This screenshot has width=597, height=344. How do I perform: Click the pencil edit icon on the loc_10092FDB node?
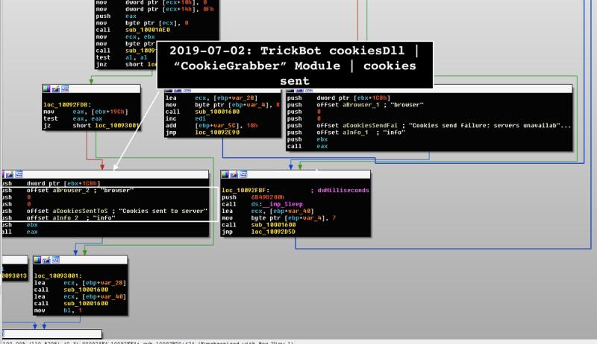54,89
